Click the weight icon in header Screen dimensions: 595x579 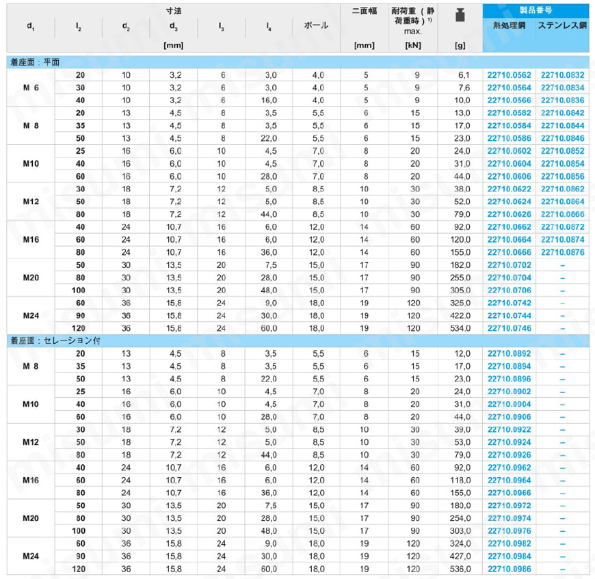click(x=460, y=15)
